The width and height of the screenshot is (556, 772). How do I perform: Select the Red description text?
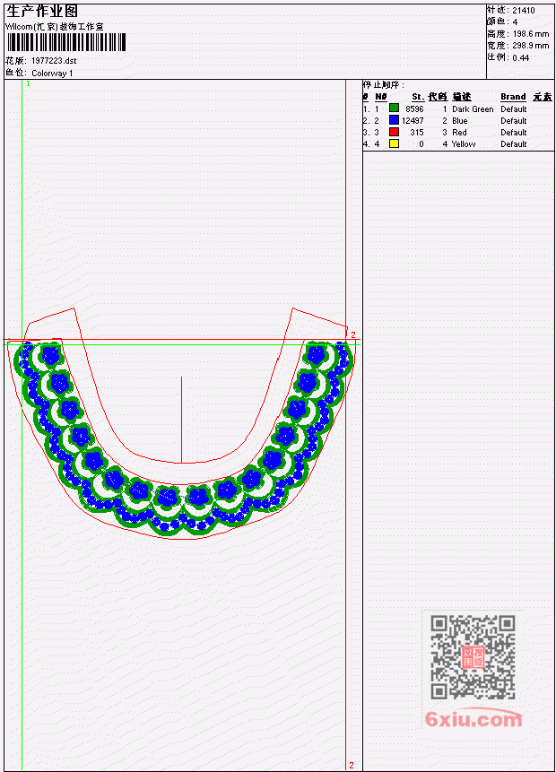(459, 133)
